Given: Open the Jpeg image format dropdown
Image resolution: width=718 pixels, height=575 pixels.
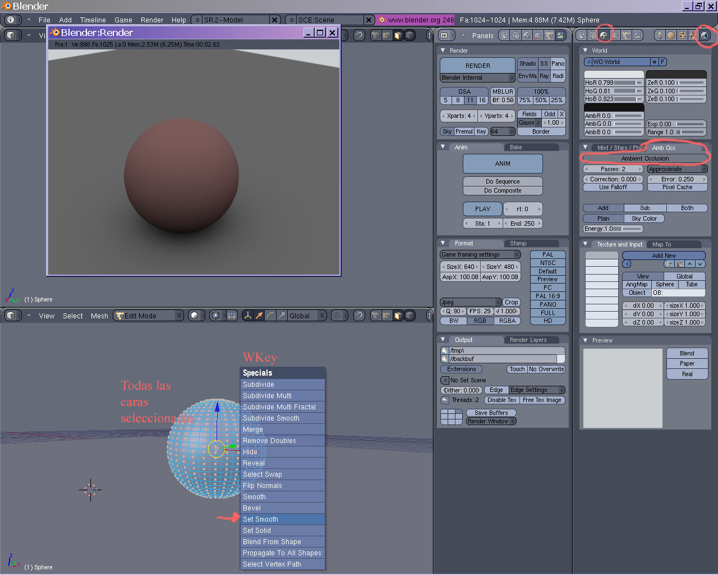Looking at the screenshot, I should [471, 302].
